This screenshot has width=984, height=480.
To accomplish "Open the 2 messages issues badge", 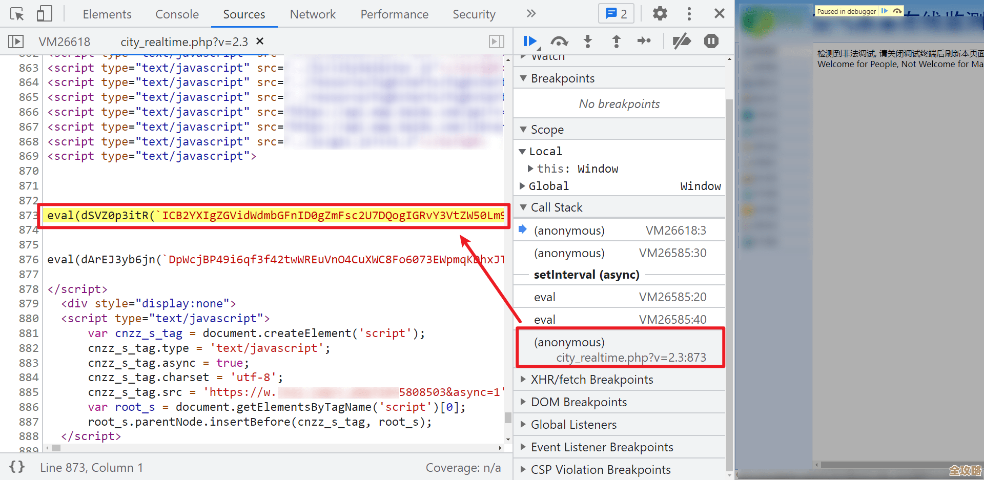I will (616, 14).
